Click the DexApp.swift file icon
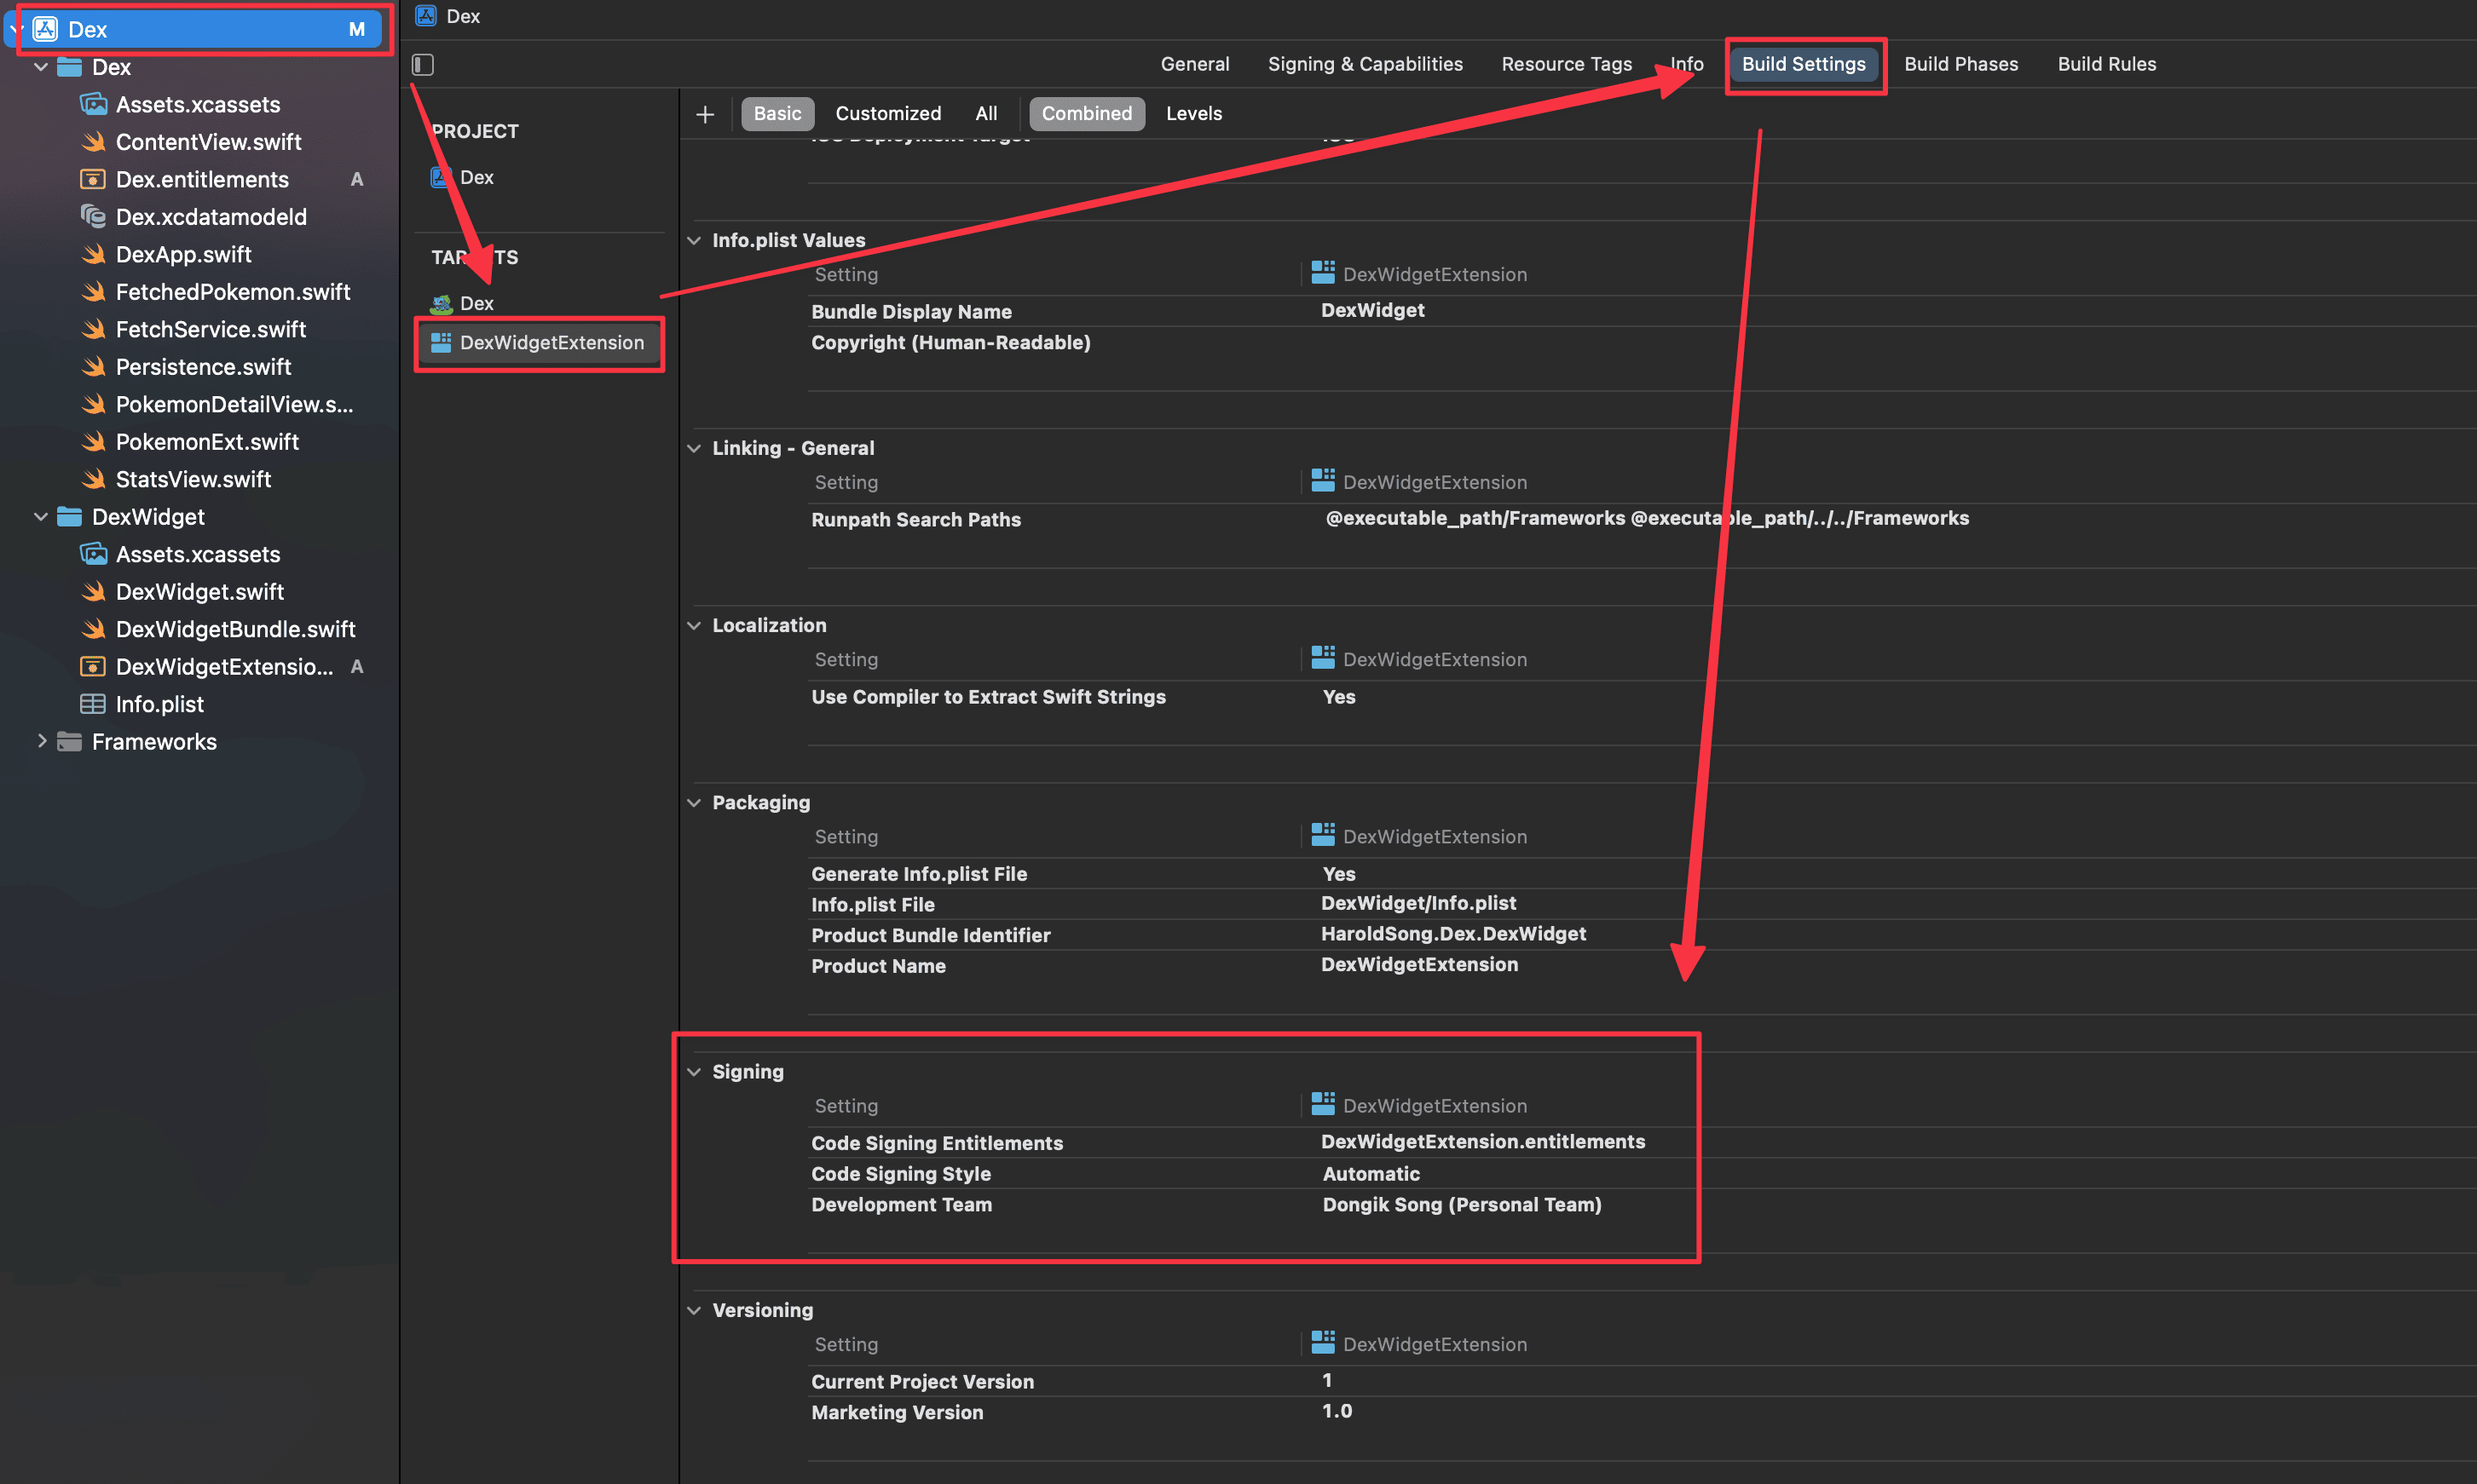Viewport: 2477px width, 1484px height. (93, 254)
